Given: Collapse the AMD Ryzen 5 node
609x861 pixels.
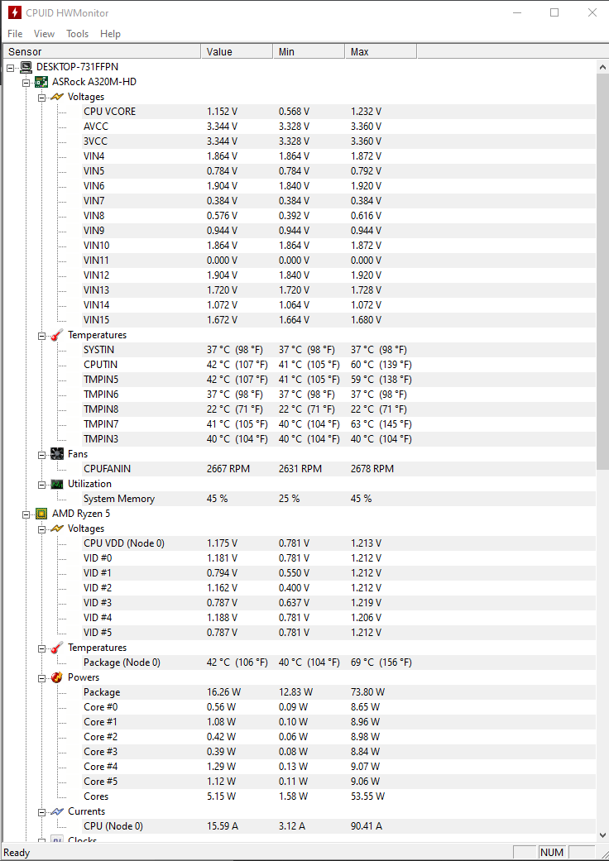Looking at the screenshot, I should [x=26, y=514].
